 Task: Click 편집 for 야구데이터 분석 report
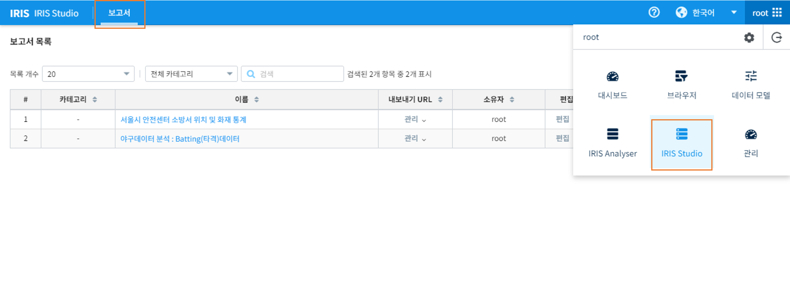(x=563, y=138)
